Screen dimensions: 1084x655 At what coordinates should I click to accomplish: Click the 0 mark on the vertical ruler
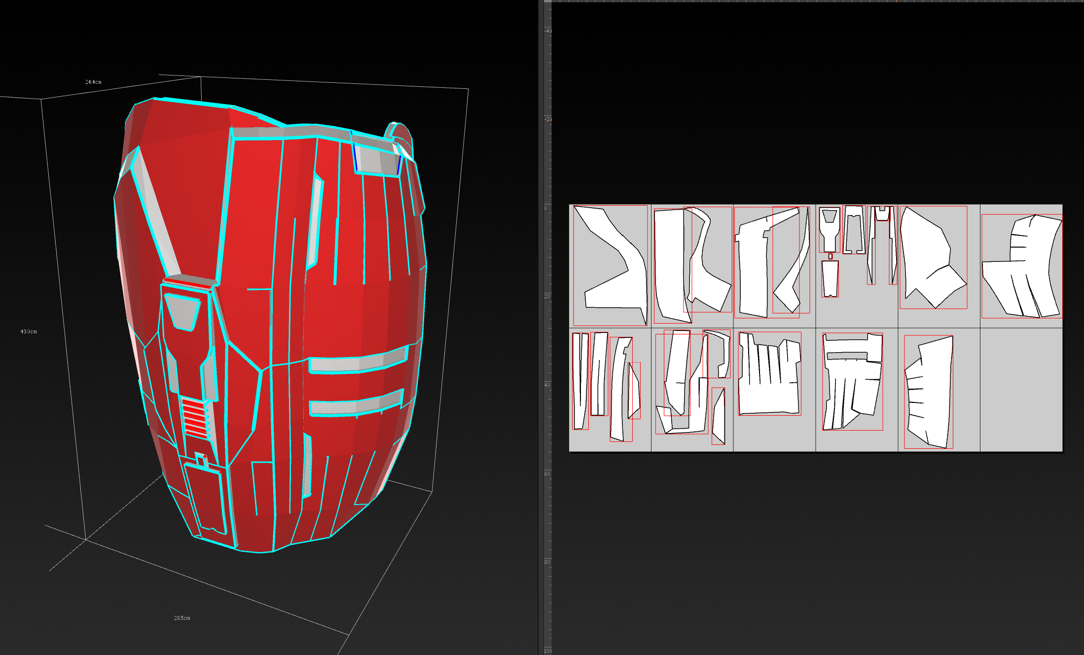point(546,209)
